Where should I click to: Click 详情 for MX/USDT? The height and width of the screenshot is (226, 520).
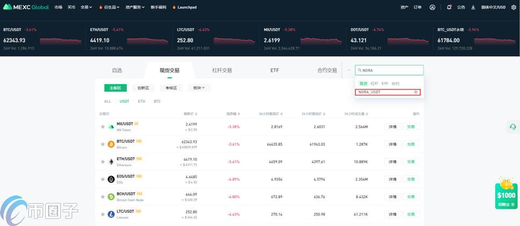click(x=393, y=126)
